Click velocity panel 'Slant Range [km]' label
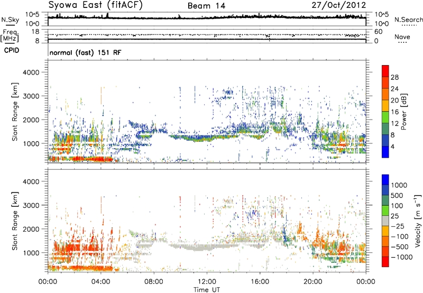The height and width of the screenshot is (293, 423). tap(15, 221)
